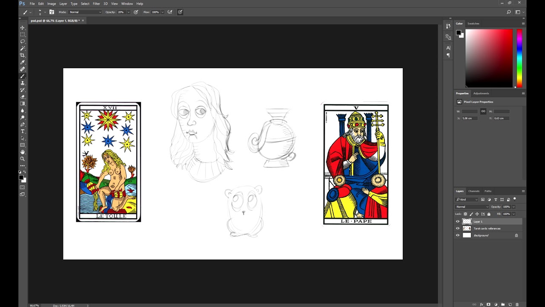Activate the Crop tool
Viewport: 545px width, 307px height.
(23, 55)
